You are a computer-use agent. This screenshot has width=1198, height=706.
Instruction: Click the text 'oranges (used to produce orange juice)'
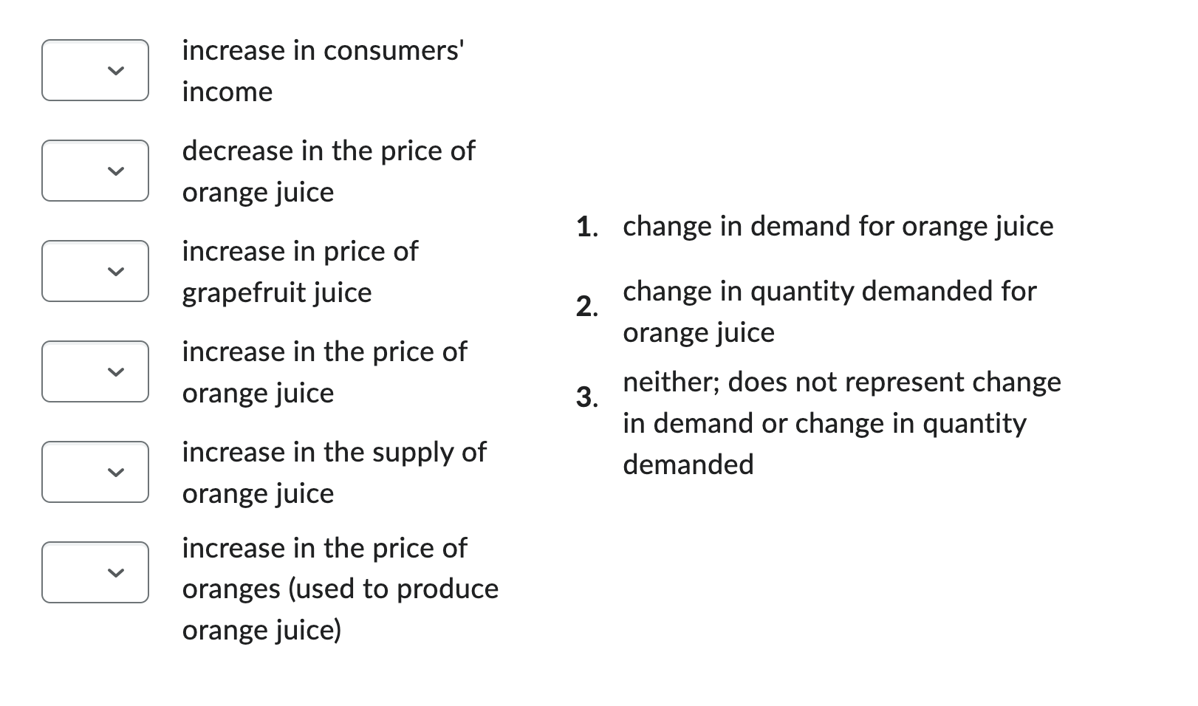coord(340,609)
